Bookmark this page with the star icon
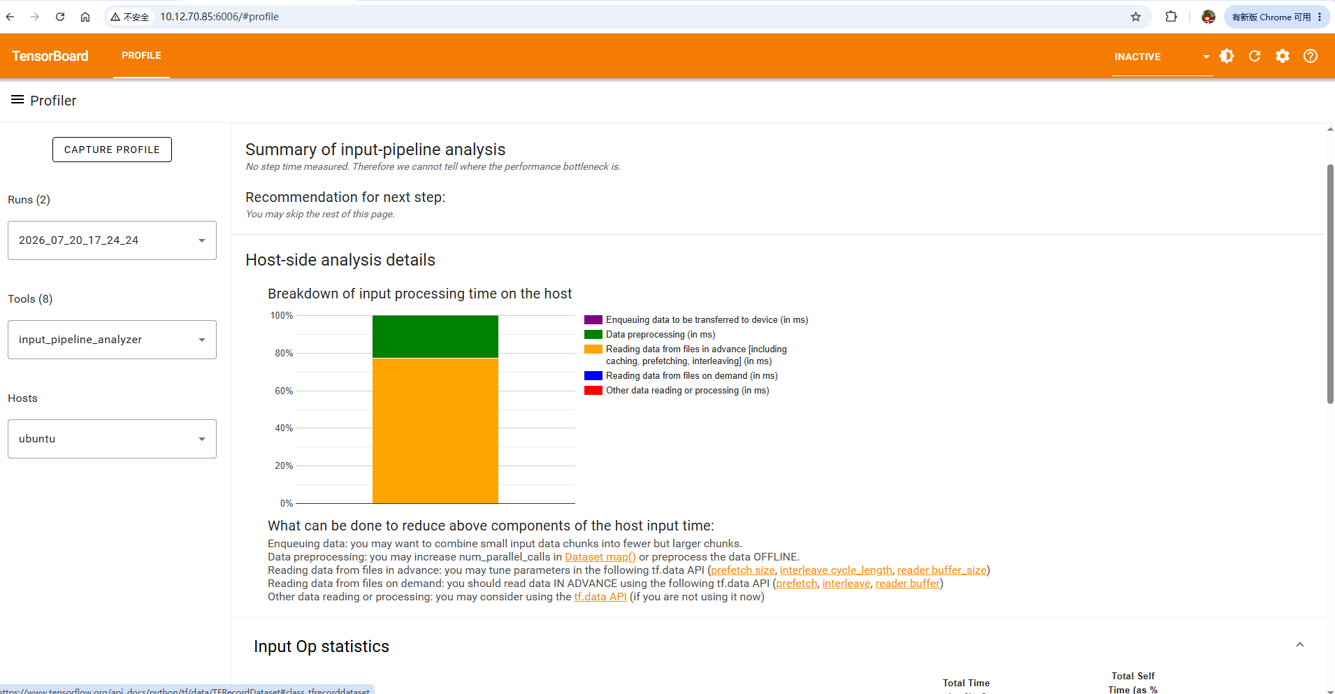Image resolution: width=1335 pixels, height=694 pixels. 1136,17
